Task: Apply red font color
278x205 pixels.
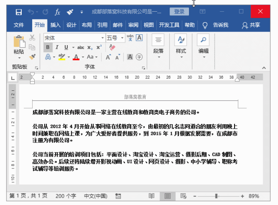Action: pyautogui.click(x=76, y=57)
